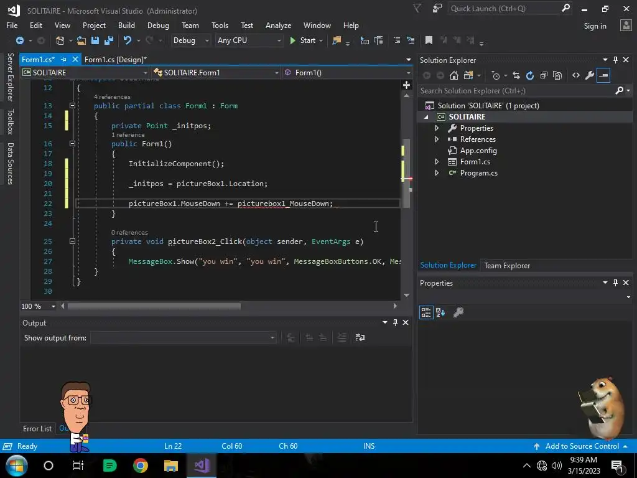The height and width of the screenshot is (478, 637).
Task: Refresh the Solution Explorer with the refresh icon
Action: coord(530,75)
